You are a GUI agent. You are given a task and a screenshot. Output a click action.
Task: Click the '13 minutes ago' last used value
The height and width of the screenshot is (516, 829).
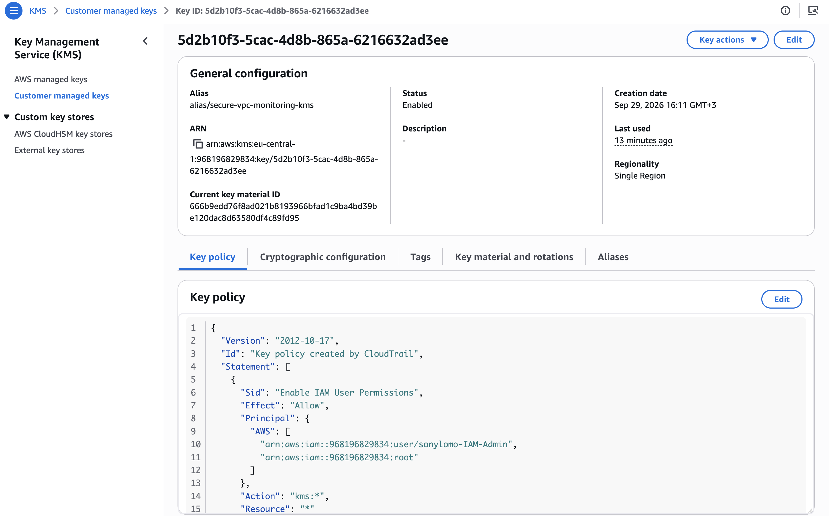click(x=643, y=140)
